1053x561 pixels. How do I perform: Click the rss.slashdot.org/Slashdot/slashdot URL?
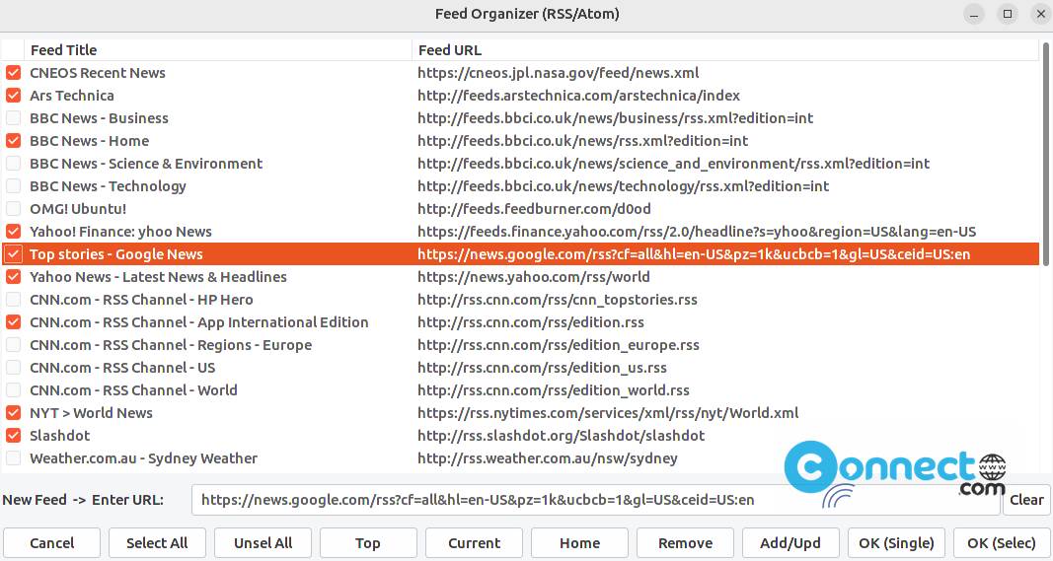(x=561, y=436)
